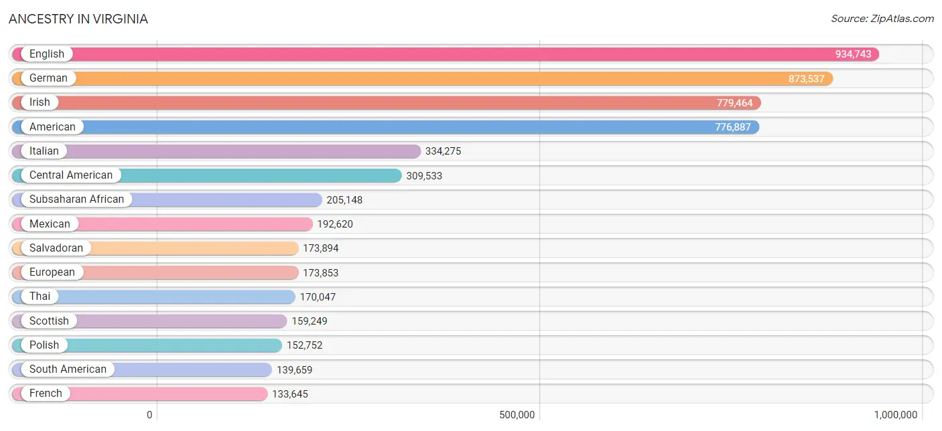
Task: Click the Polish value 152,752
Action: tap(304, 345)
